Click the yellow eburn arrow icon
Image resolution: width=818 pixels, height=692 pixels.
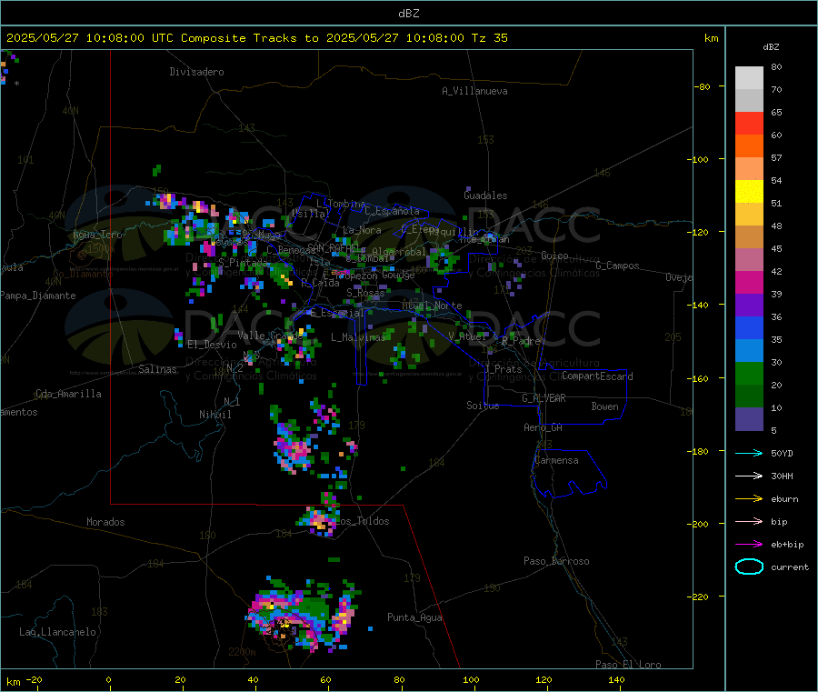pos(749,498)
